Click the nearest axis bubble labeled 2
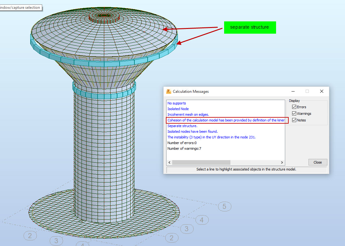The width and height of the screenshot is (345, 246). point(172,238)
